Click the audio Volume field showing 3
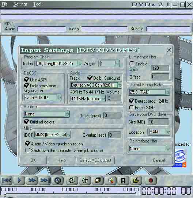Screen dimensions: 193x198 pyautogui.click(x=114, y=98)
